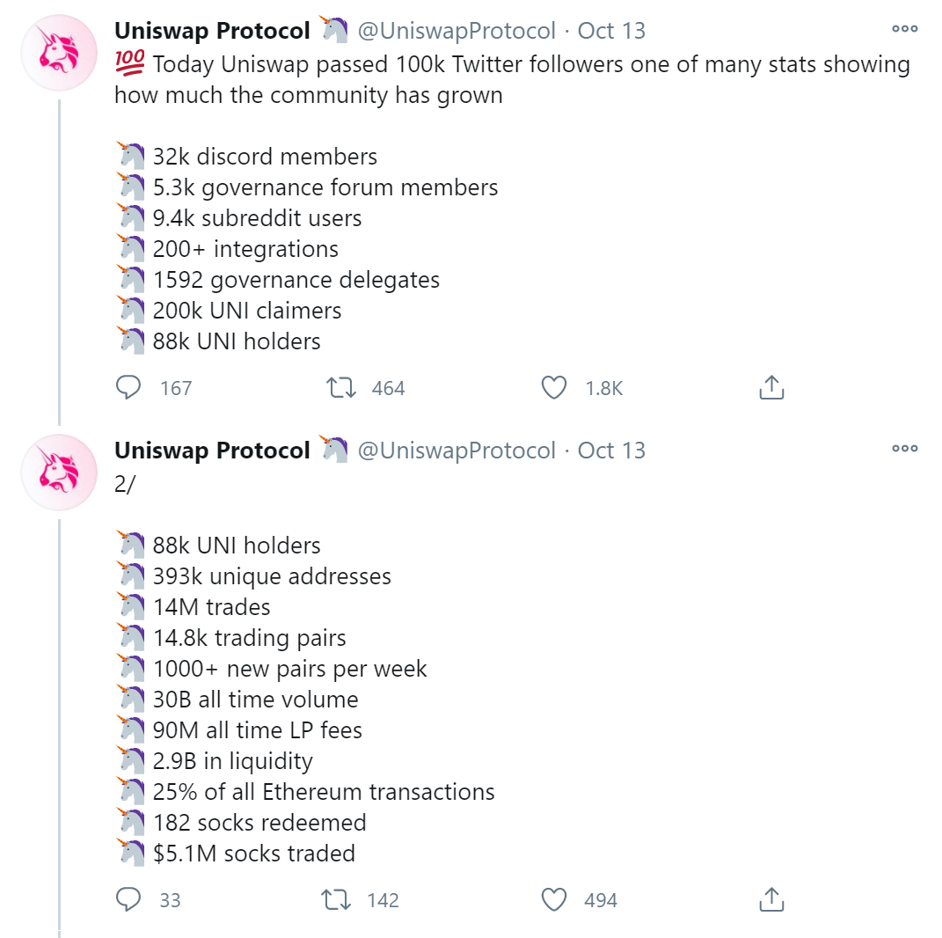
Task: Open Oct 13 timestamp of first tweet
Action: [611, 31]
